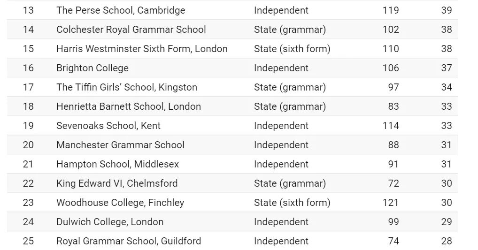Select The Tiffin Girls' School, Kingston

pos(126,87)
